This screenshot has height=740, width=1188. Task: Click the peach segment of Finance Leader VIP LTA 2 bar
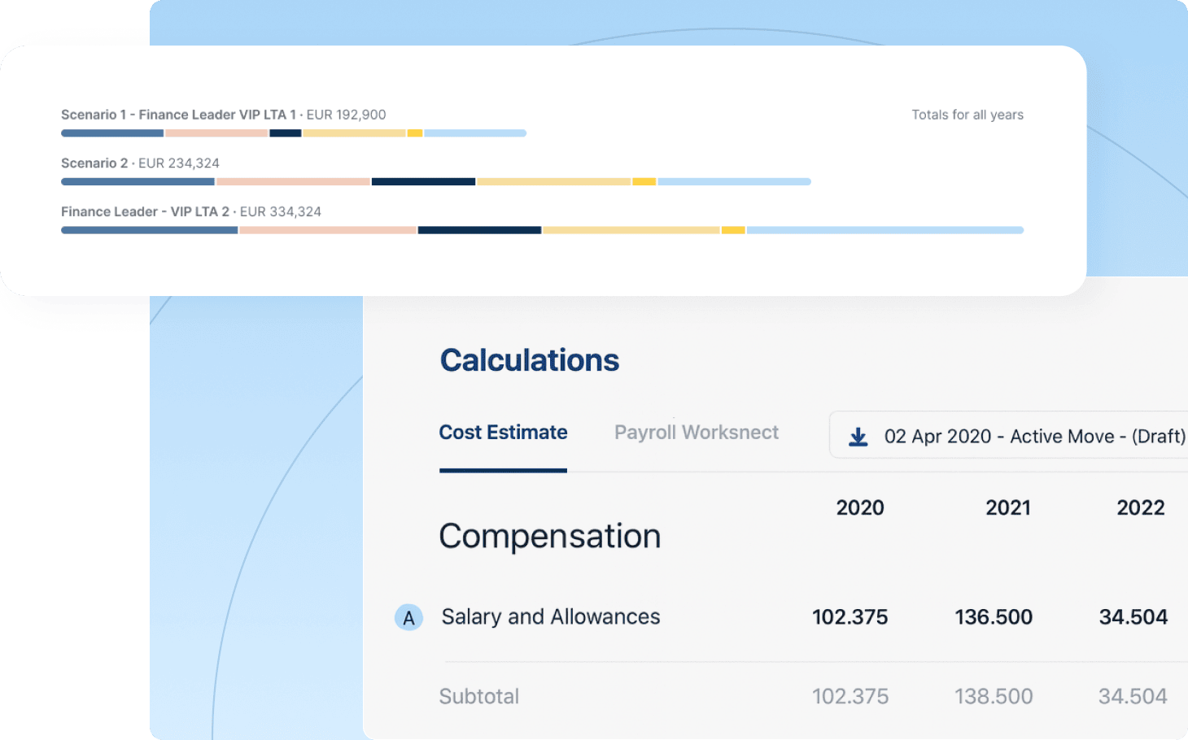[x=327, y=231]
